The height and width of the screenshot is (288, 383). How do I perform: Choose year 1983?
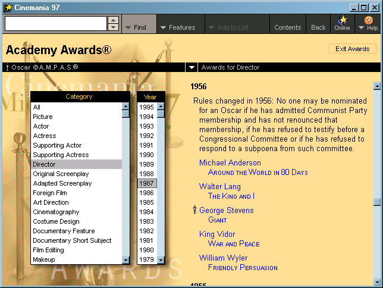147,221
